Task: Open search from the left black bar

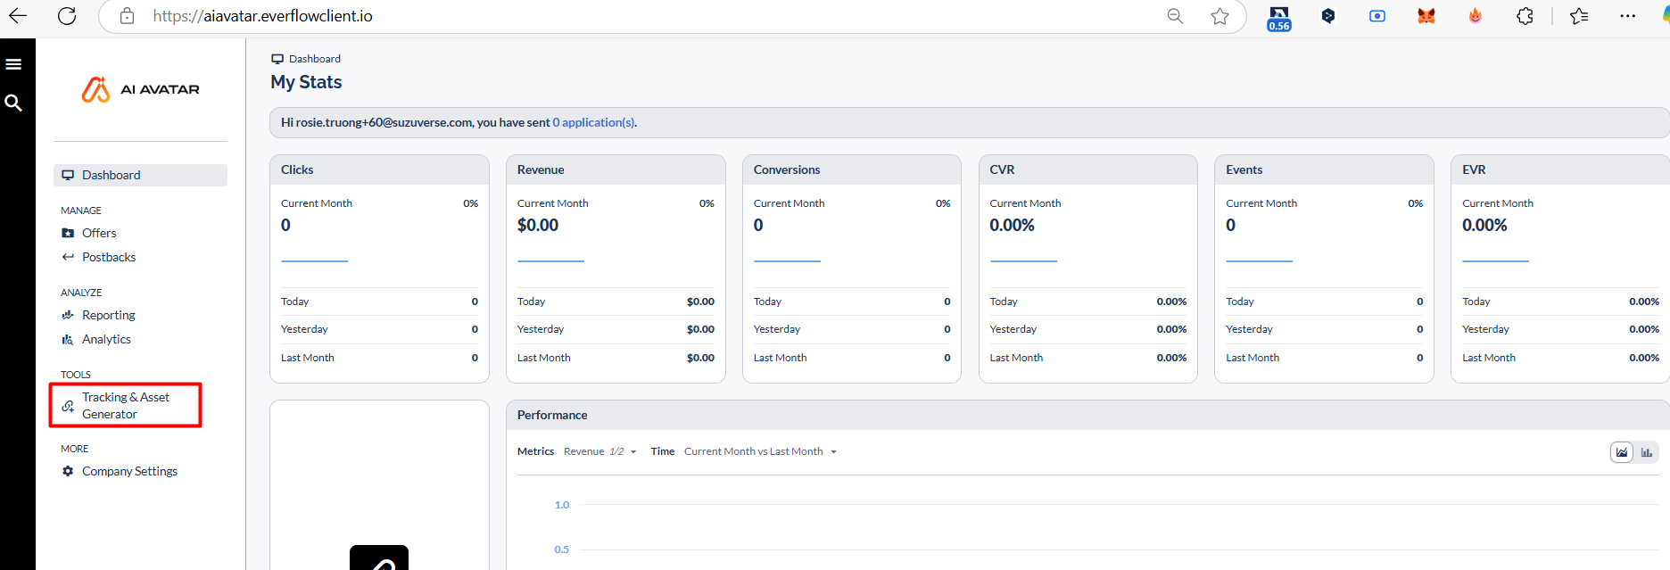Action: [13, 103]
